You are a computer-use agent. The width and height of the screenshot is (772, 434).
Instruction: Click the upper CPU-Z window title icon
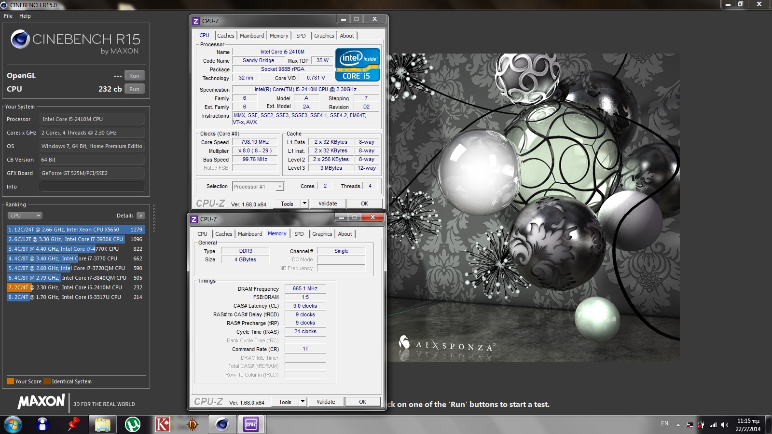tap(196, 21)
